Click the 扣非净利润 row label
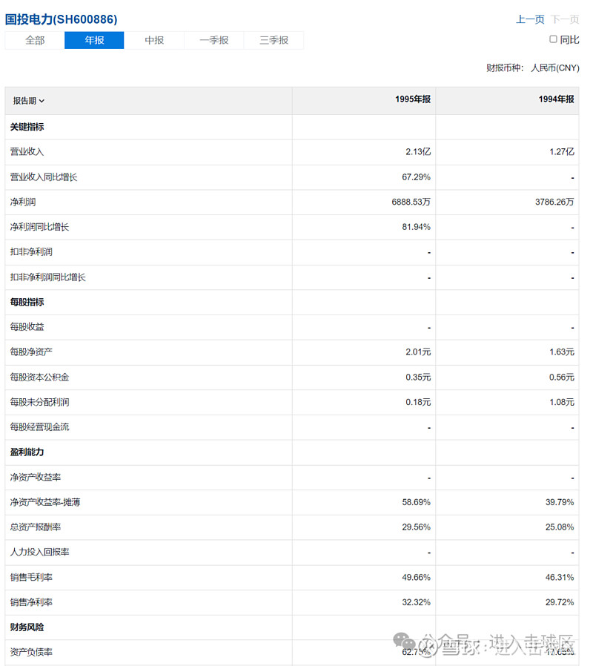This screenshot has width=593, height=666. tap(31, 252)
